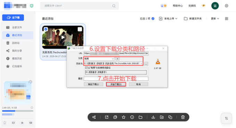236x128 pixels.
Task: Click the URL field in download dialog
Action: point(116,53)
